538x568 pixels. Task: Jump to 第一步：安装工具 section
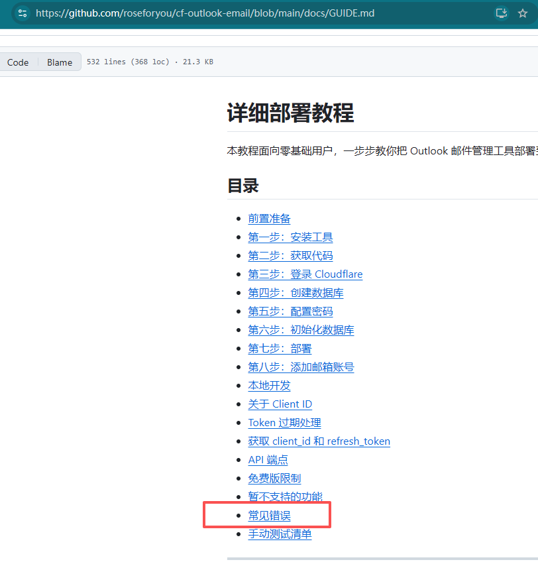coord(290,237)
